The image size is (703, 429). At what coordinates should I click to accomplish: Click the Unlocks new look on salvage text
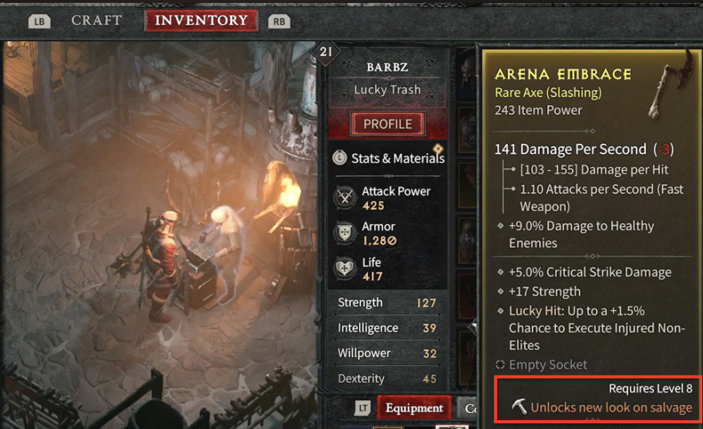coord(611,408)
